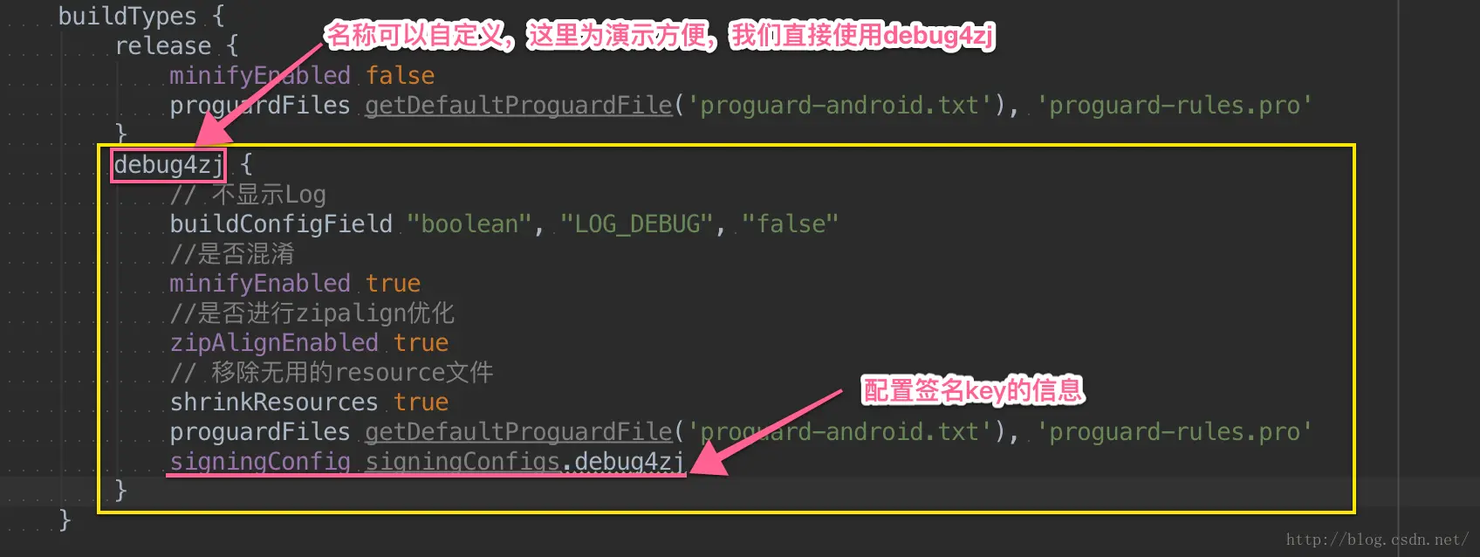This screenshot has width=1480, height=557.
Task: Click the comment about zipalign optimization
Action: pos(312,313)
